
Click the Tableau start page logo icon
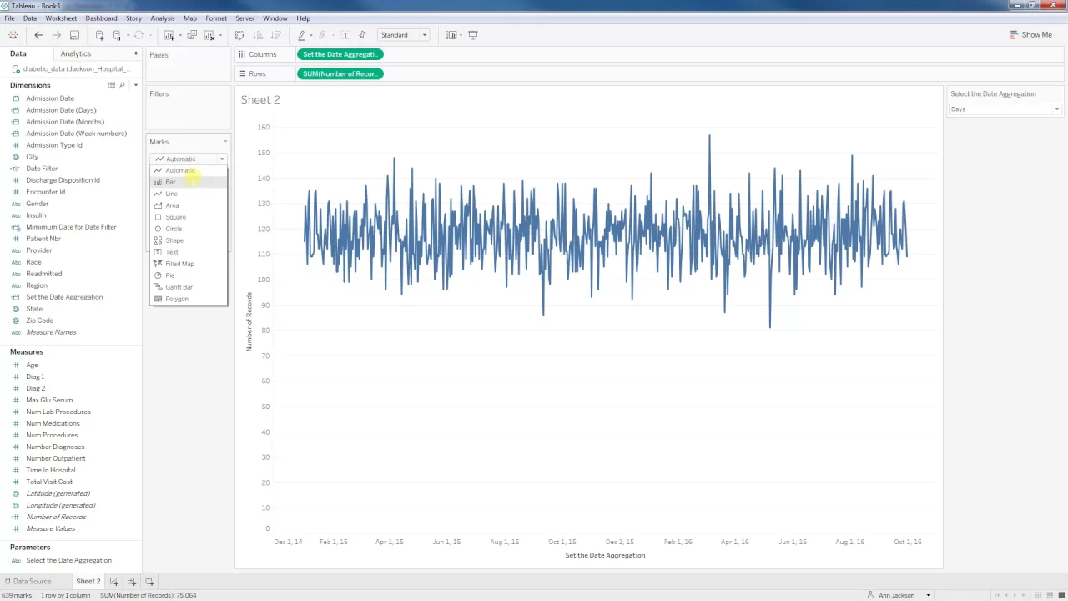click(13, 35)
